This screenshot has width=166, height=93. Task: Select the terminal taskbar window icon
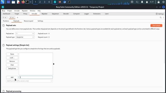70,2
